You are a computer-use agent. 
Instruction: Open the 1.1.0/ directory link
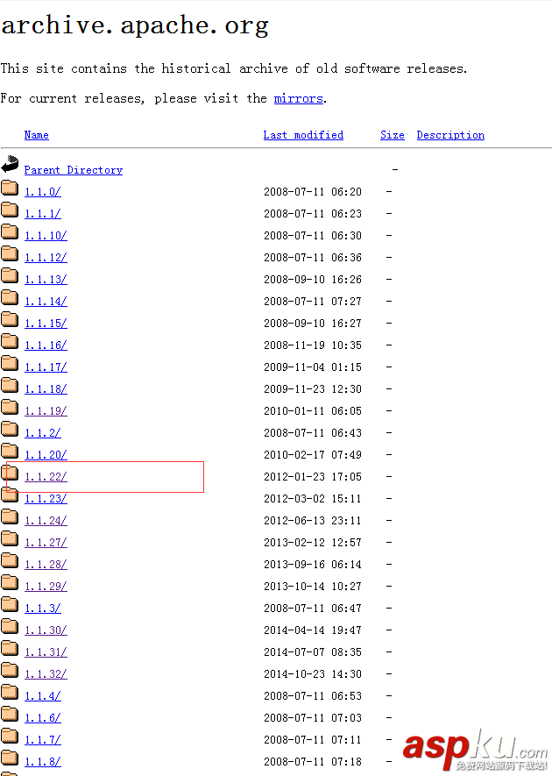(x=43, y=192)
